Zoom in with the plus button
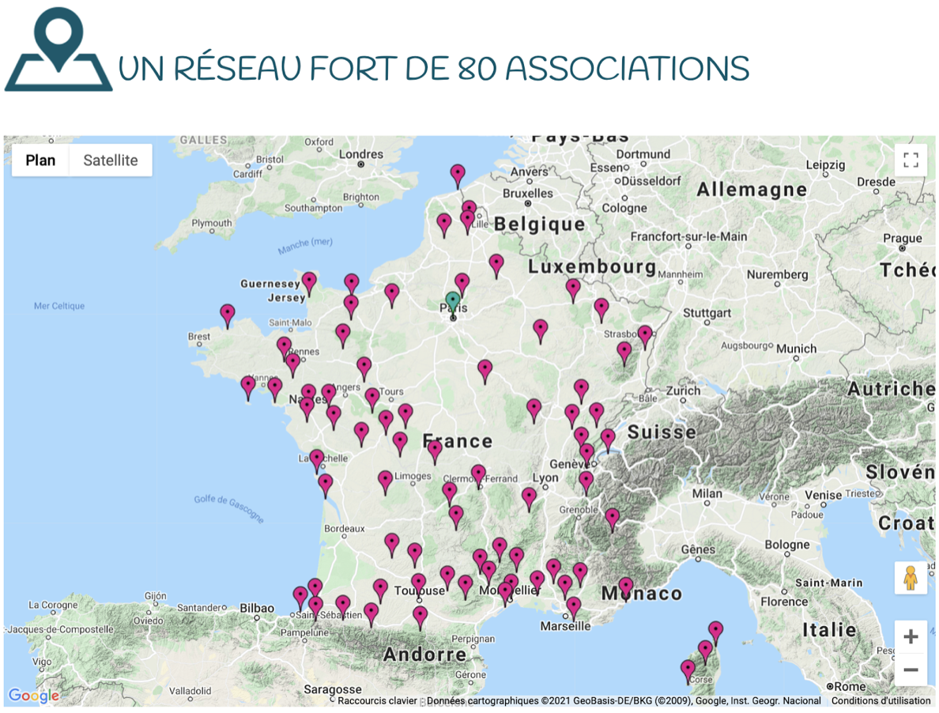 pos(911,636)
